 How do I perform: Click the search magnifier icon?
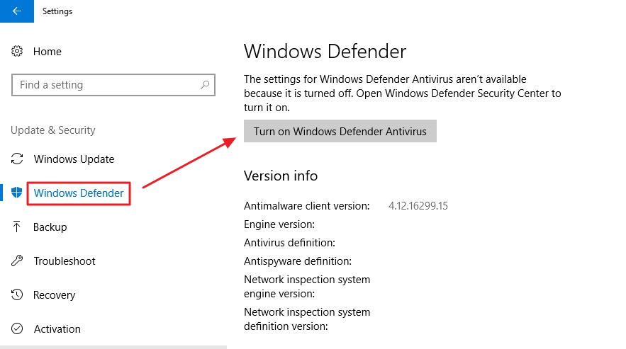[205, 84]
